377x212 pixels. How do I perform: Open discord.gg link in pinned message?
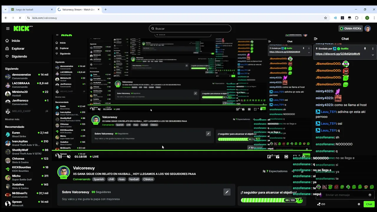pos(338,54)
